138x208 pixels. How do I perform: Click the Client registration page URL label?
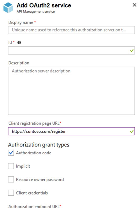point(34,123)
